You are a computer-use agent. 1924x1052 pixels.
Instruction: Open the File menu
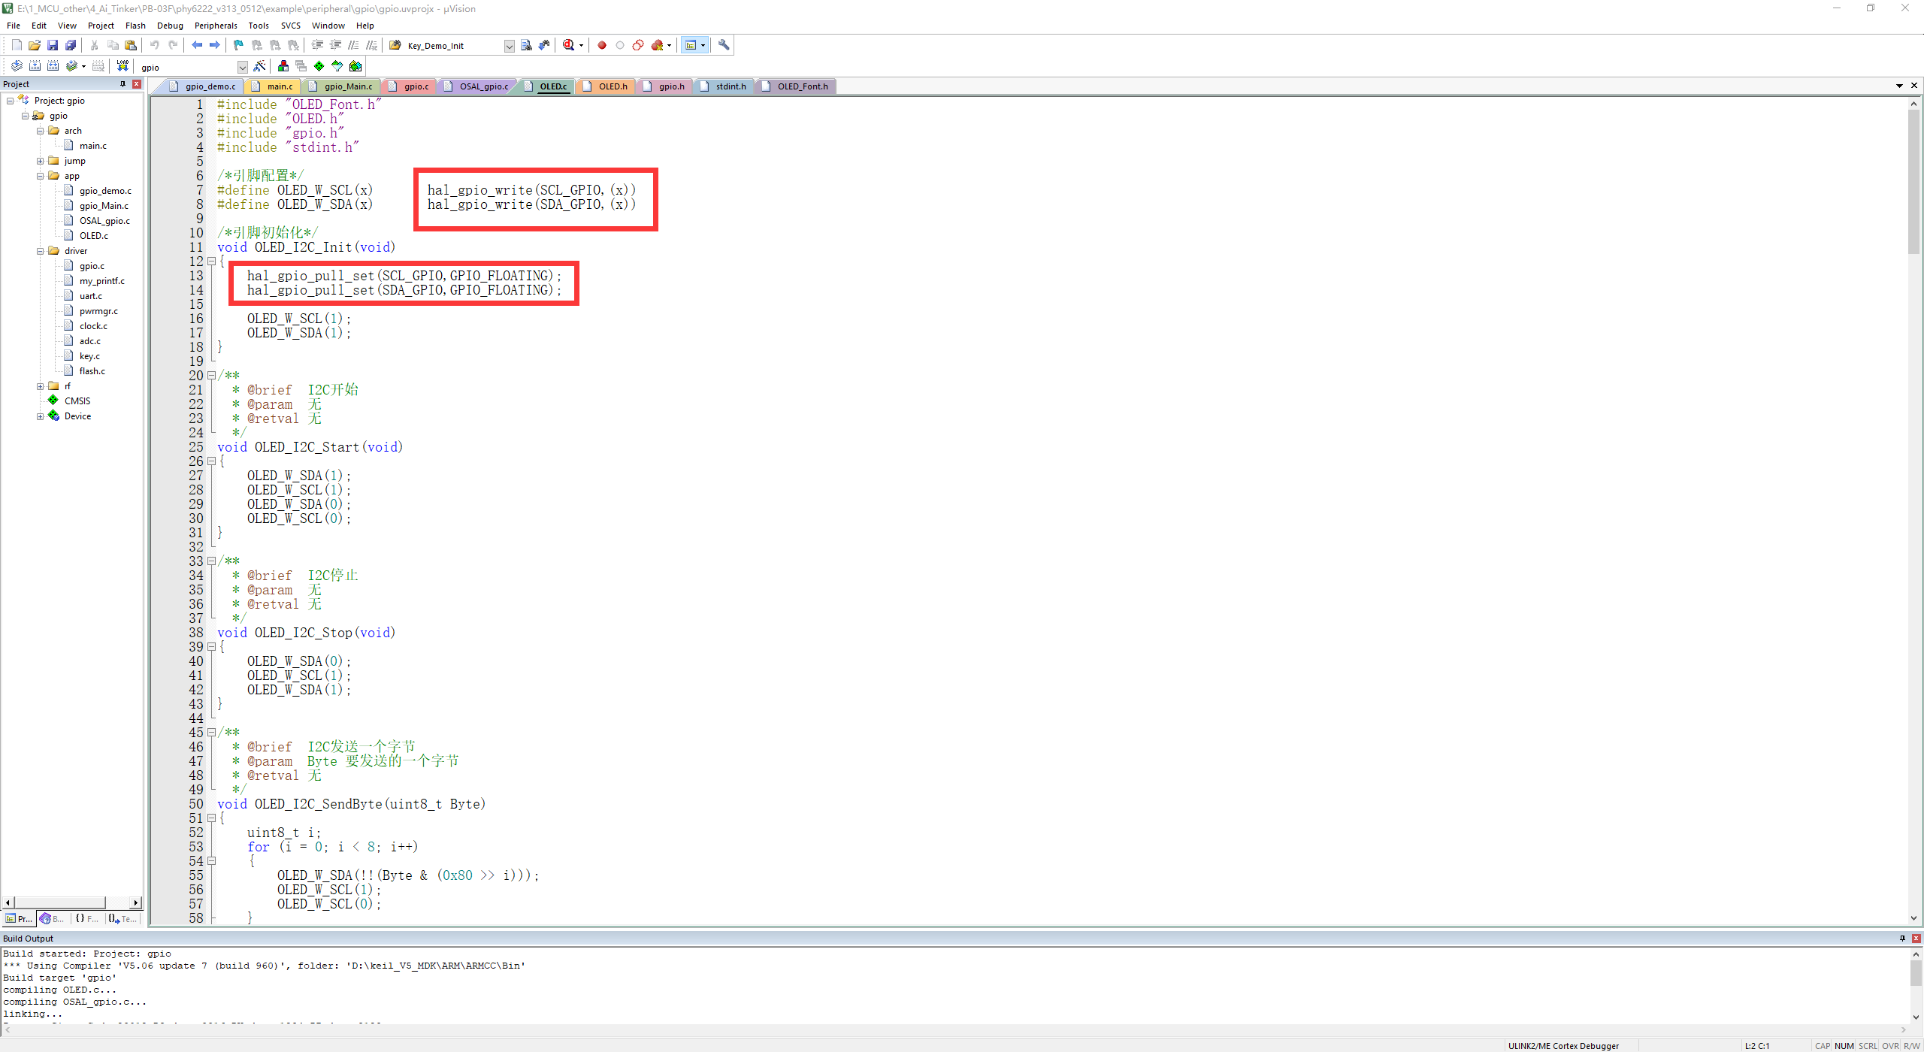click(14, 26)
